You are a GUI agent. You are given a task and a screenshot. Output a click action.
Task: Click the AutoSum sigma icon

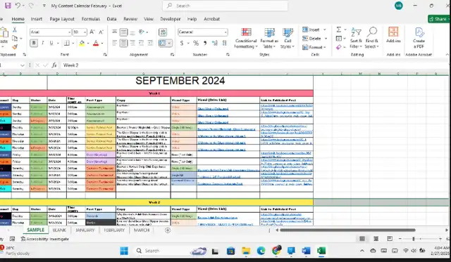(x=339, y=30)
